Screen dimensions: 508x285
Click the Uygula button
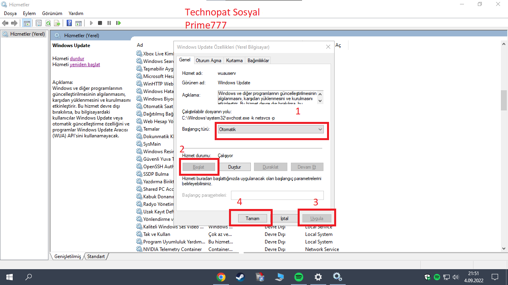click(317, 218)
